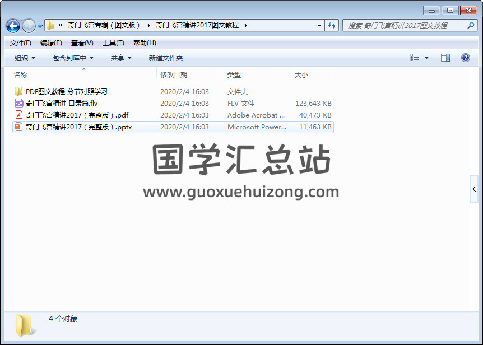This screenshot has height=345, width=483.
Task: Click size value 40,473 KB
Action: pyautogui.click(x=315, y=115)
